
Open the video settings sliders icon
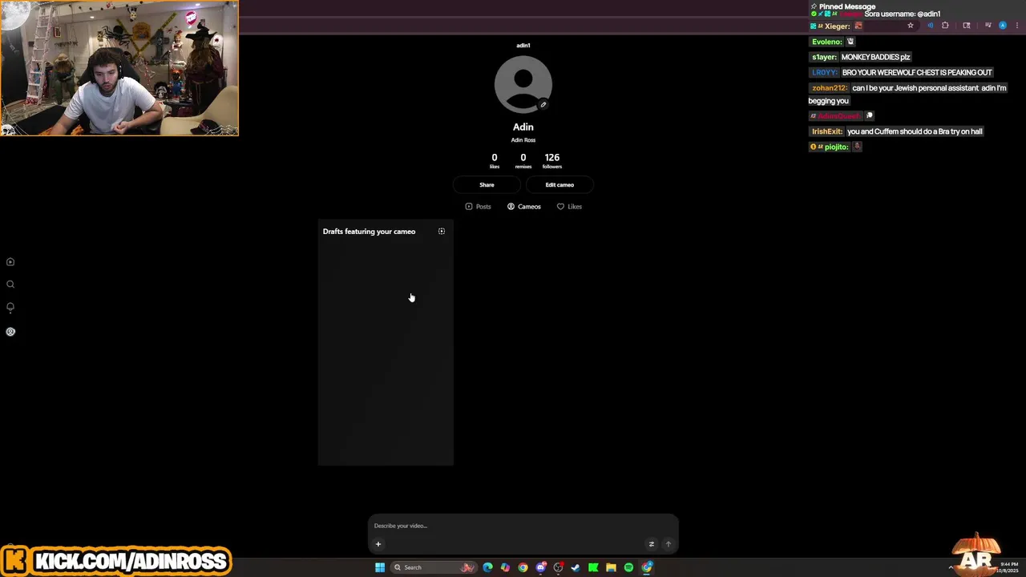[x=652, y=544]
